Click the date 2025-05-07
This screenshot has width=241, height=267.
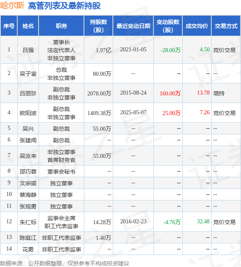tap(133, 112)
